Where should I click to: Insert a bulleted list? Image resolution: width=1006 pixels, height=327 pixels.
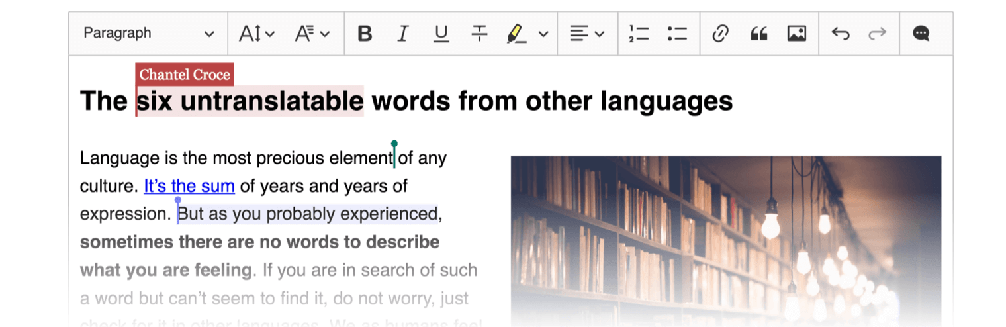coord(678,34)
